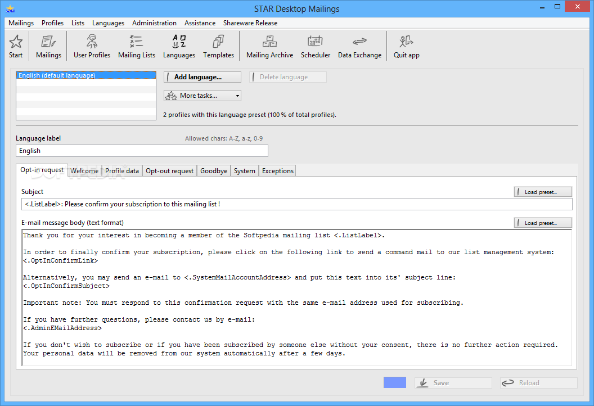Switch to the Welcome tab
The height and width of the screenshot is (406, 594).
pos(84,171)
